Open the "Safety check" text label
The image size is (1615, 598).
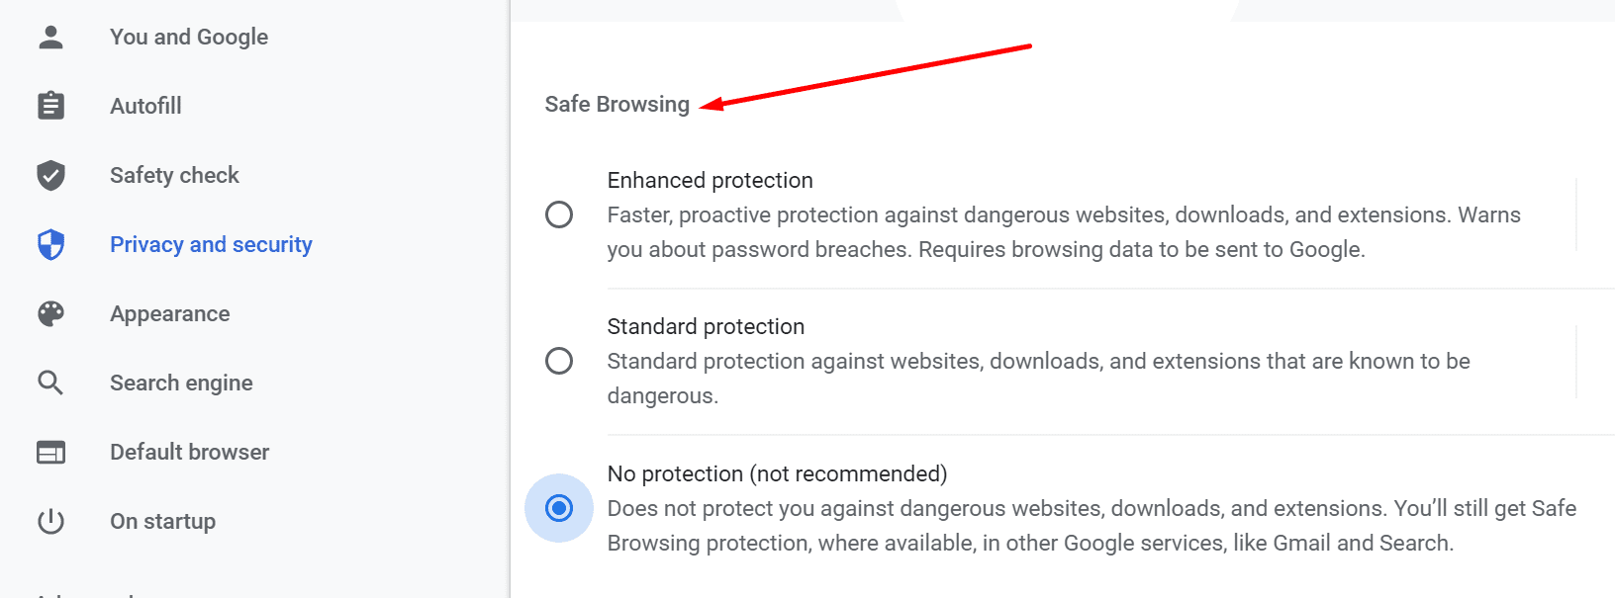click(174, 175)
